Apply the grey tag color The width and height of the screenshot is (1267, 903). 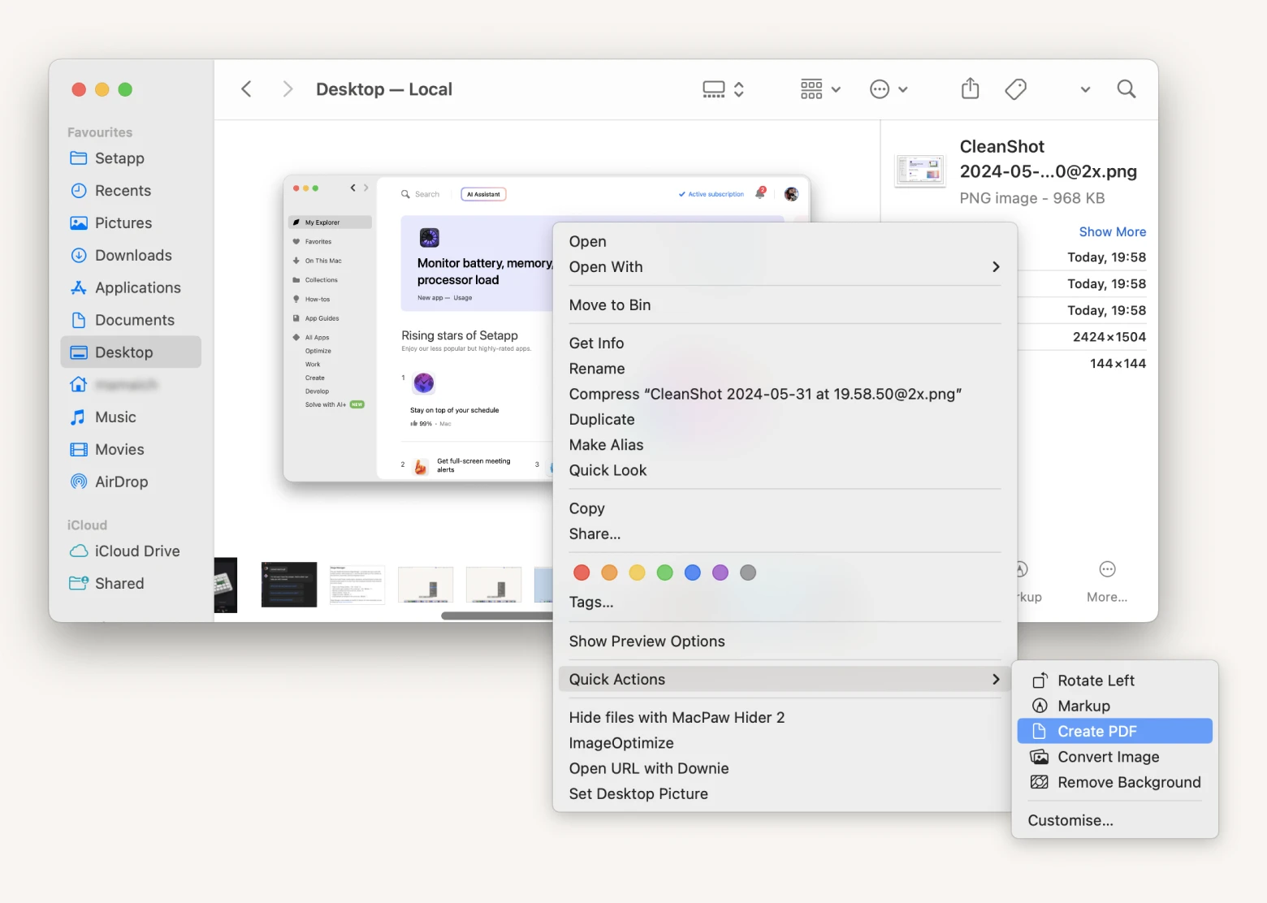(748, 572)
